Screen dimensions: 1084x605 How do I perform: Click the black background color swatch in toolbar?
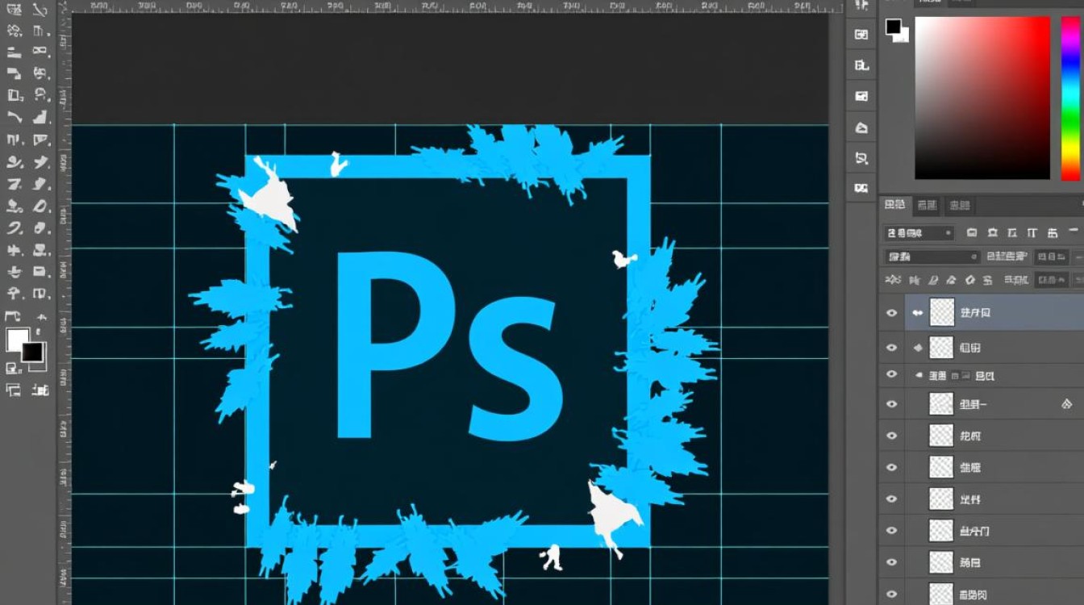(x=34, y=353)
